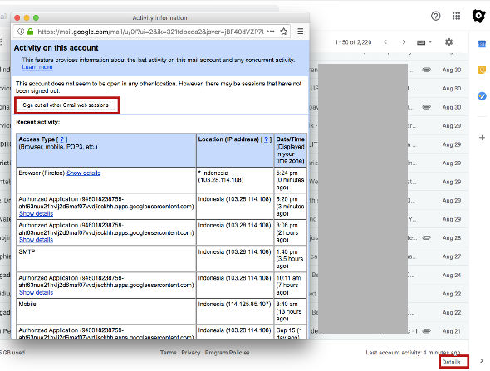Open Privacy link in Gmail footer
Image resolution: width=490 pixels, height=371 pixels.
pyautogui.click(x=191, y=352)
